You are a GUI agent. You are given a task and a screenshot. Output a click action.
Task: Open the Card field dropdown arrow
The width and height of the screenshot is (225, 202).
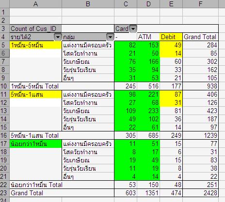133,29
